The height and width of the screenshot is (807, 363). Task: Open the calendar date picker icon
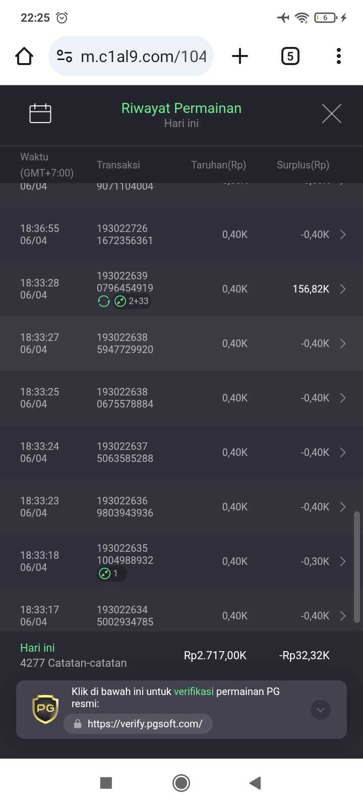(x=40, y=113)
